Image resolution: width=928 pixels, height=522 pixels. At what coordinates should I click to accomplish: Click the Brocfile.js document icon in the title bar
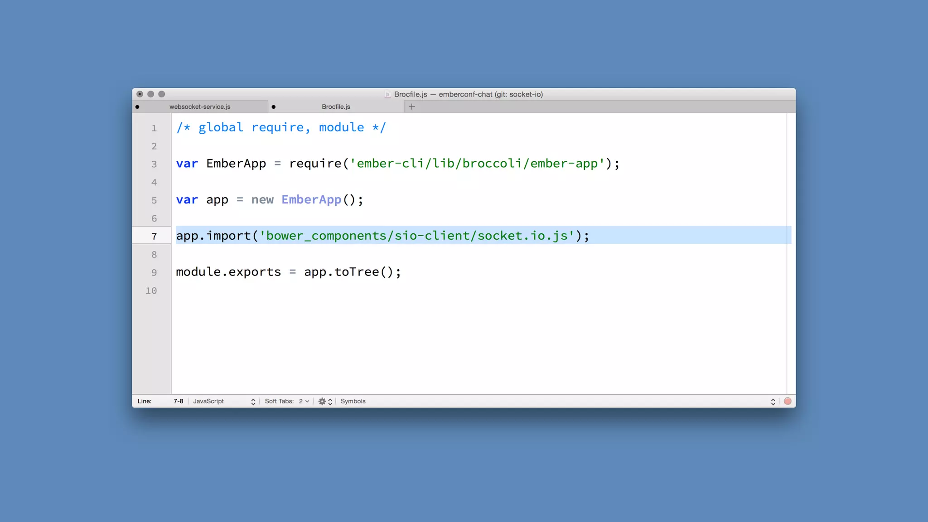[x=387, y=94]
